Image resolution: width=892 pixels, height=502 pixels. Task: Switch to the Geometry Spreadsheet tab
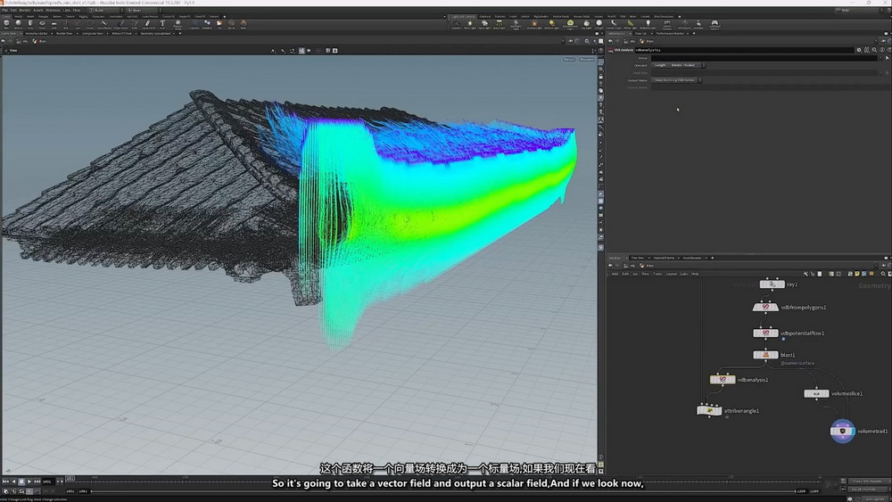(x=155, y=34)
